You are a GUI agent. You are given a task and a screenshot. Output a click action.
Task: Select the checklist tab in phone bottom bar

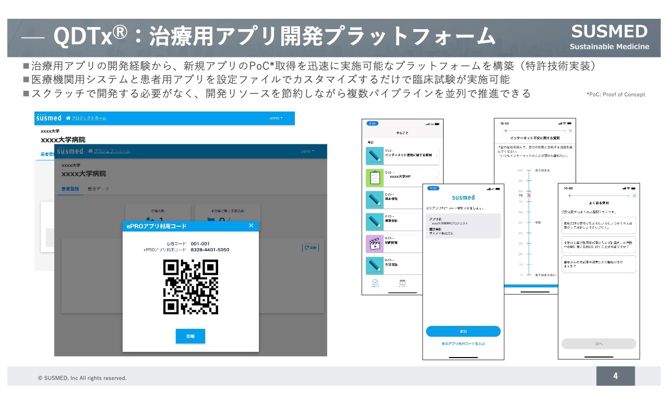click(x=375, y=284)
